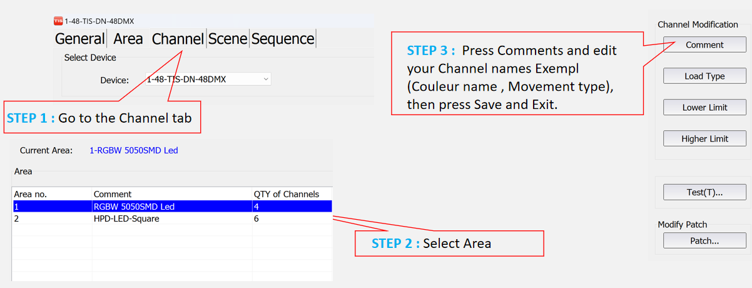
Task: Open the Patch... dialog
Action: click(x=704, y=240)
